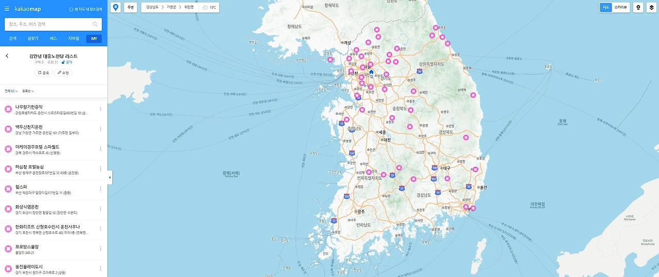Expand the 전체 62 filter dropdown
The height and width of the screenshot is (277, 659).
click(x=11, y=91)
